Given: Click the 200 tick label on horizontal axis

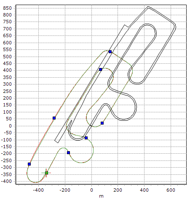Looking at the screenshot, I should click(x=118, y=190).
